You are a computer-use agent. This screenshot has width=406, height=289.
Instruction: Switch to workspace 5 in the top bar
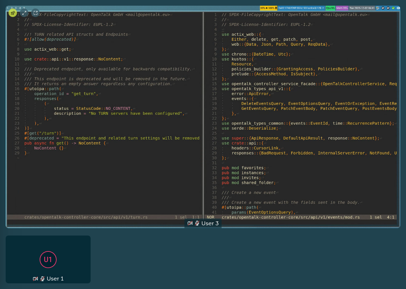coord(24,8)
